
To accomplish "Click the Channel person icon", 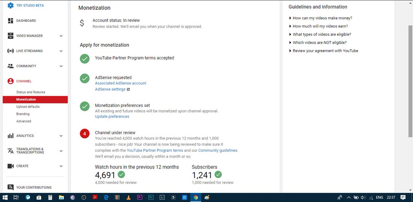I will click(10, 81).
